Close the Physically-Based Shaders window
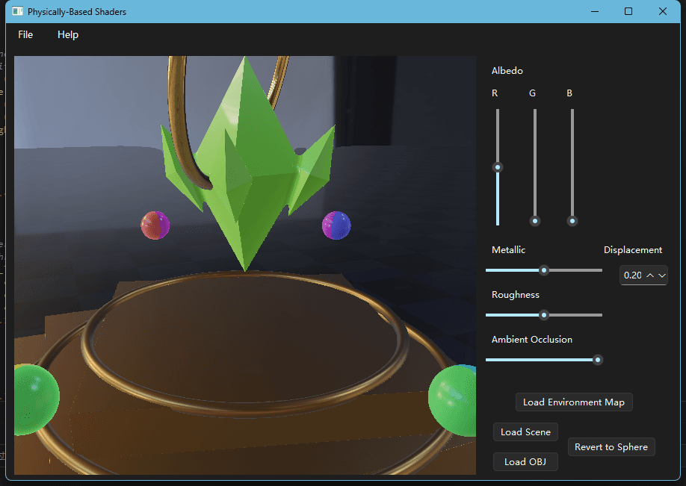This screenshot has width=686, height=486. (663, 11)
